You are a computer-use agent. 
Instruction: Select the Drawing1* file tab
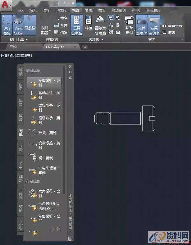click(55, 47)
